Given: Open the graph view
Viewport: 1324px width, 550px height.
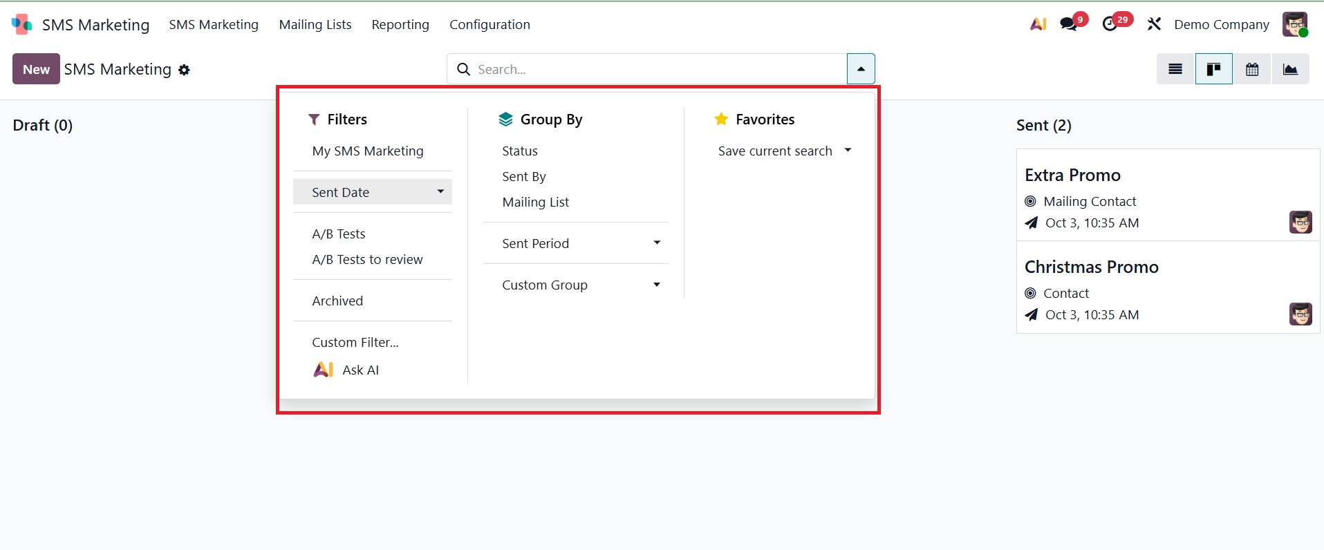Looking at the screenshot, I should click(x=1290, y=69).
